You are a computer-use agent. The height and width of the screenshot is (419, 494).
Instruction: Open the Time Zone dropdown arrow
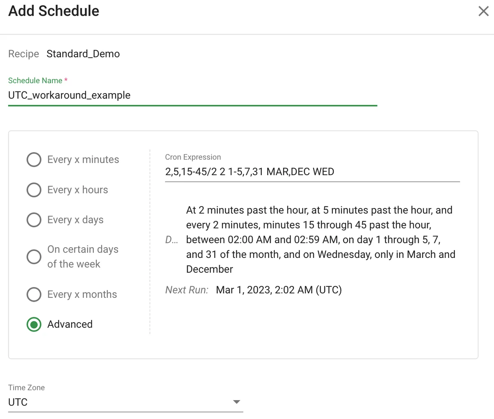click(x=236, y=401)
